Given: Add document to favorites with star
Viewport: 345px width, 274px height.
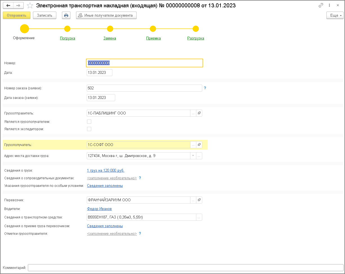Looking at the screenshot, I should 30,6.
